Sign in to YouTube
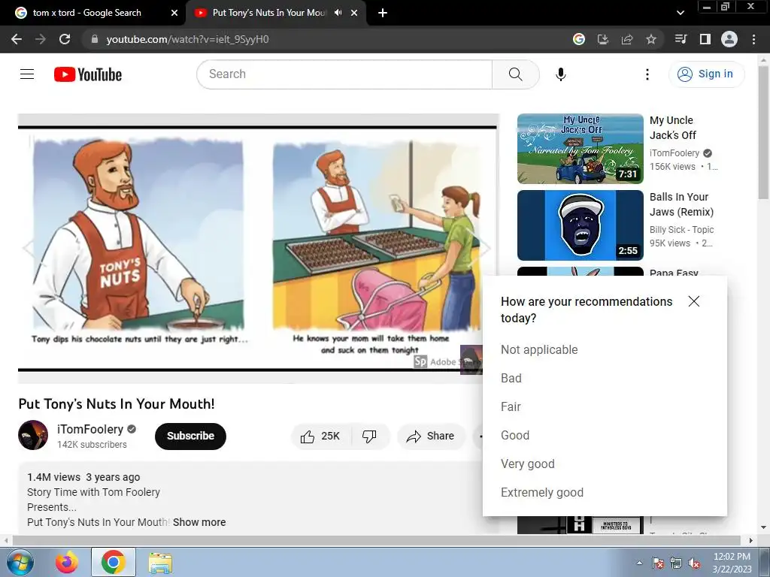Viewport: 770px width, 577px height. click(x=706, y=74)
